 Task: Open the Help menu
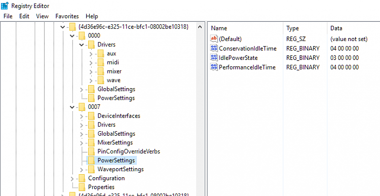point(92,16)
